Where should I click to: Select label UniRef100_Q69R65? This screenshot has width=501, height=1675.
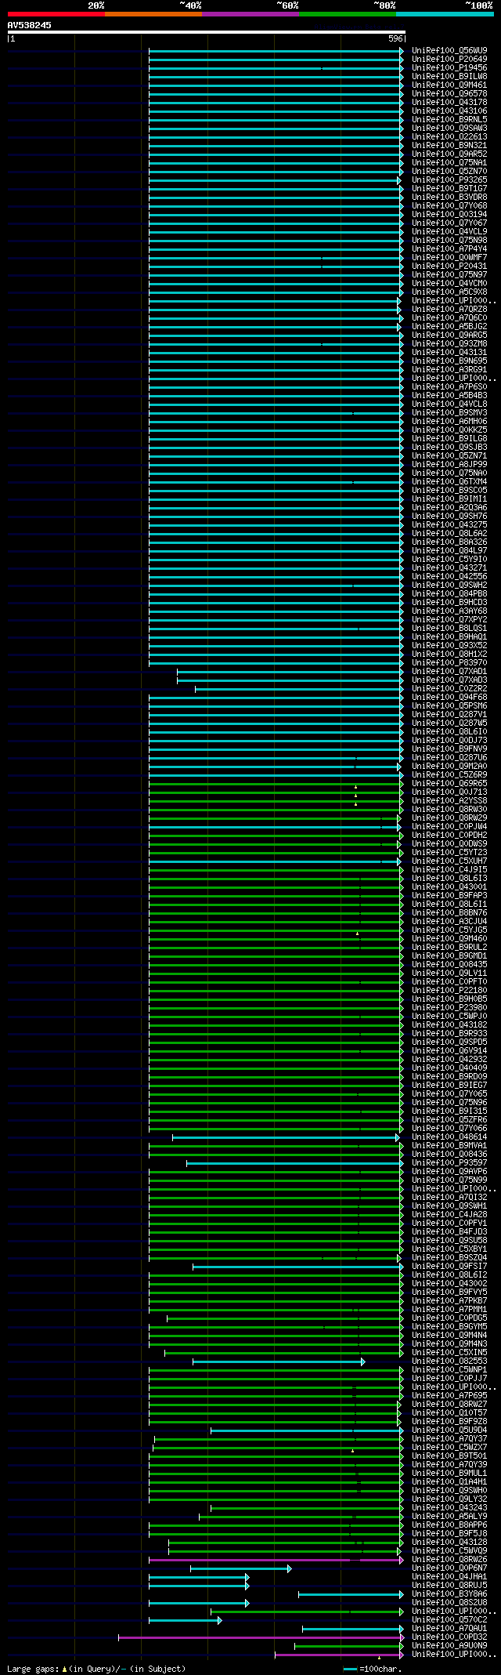click(449, 783)
